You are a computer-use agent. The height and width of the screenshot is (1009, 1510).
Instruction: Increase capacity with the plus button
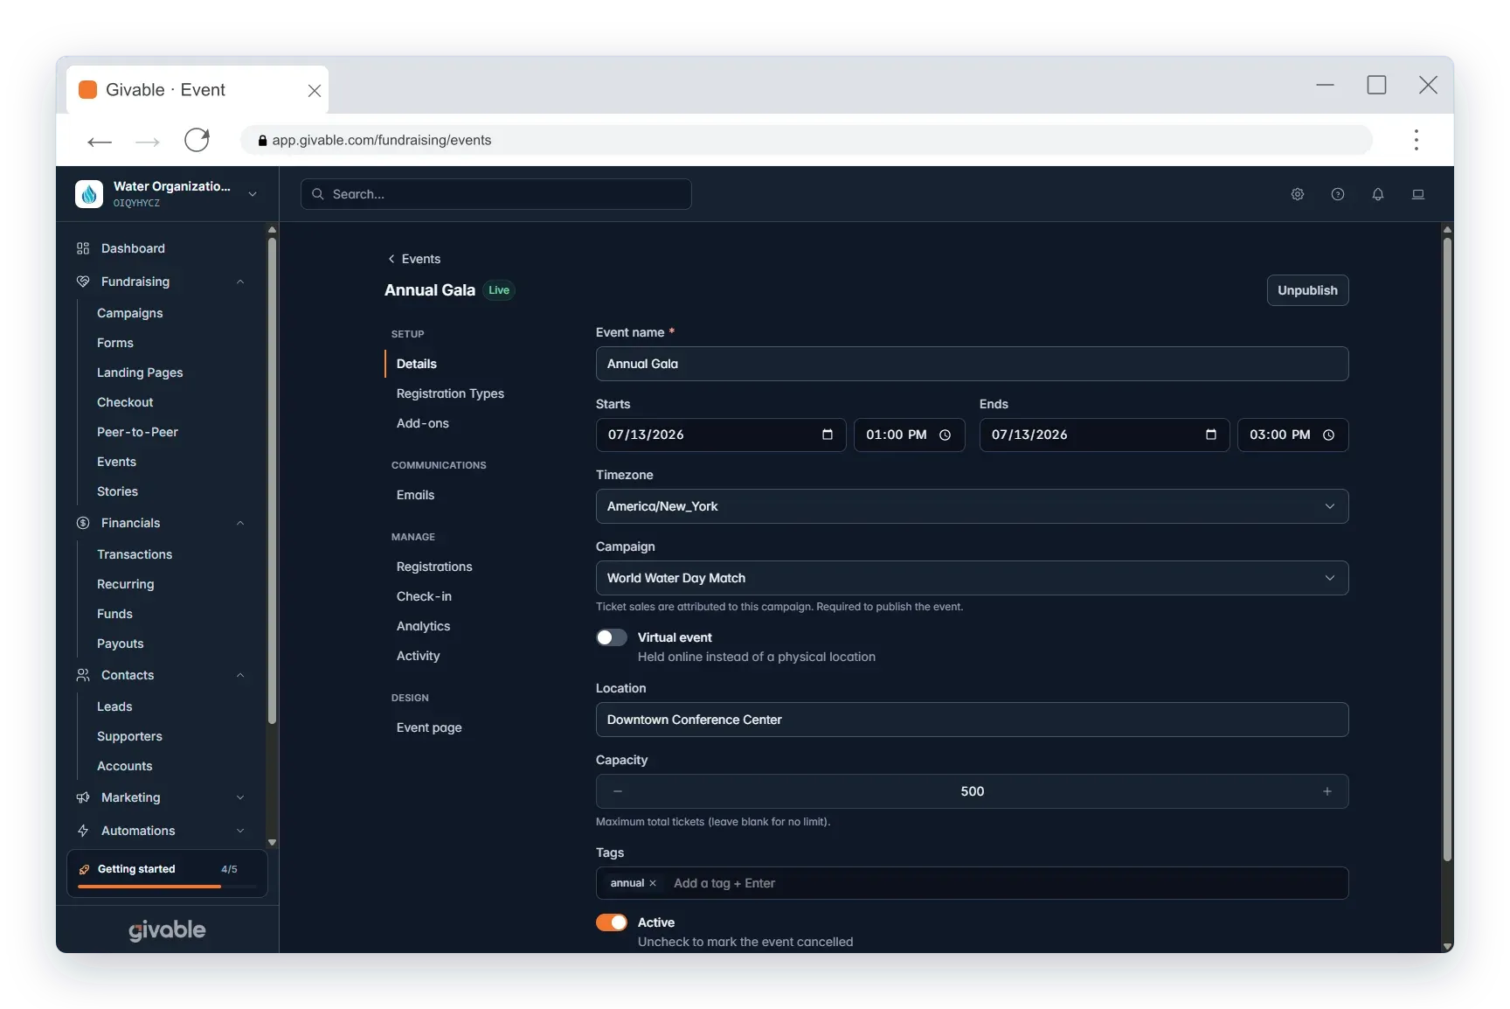(1327, 791)
